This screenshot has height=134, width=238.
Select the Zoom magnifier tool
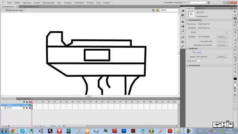(235, 71)
